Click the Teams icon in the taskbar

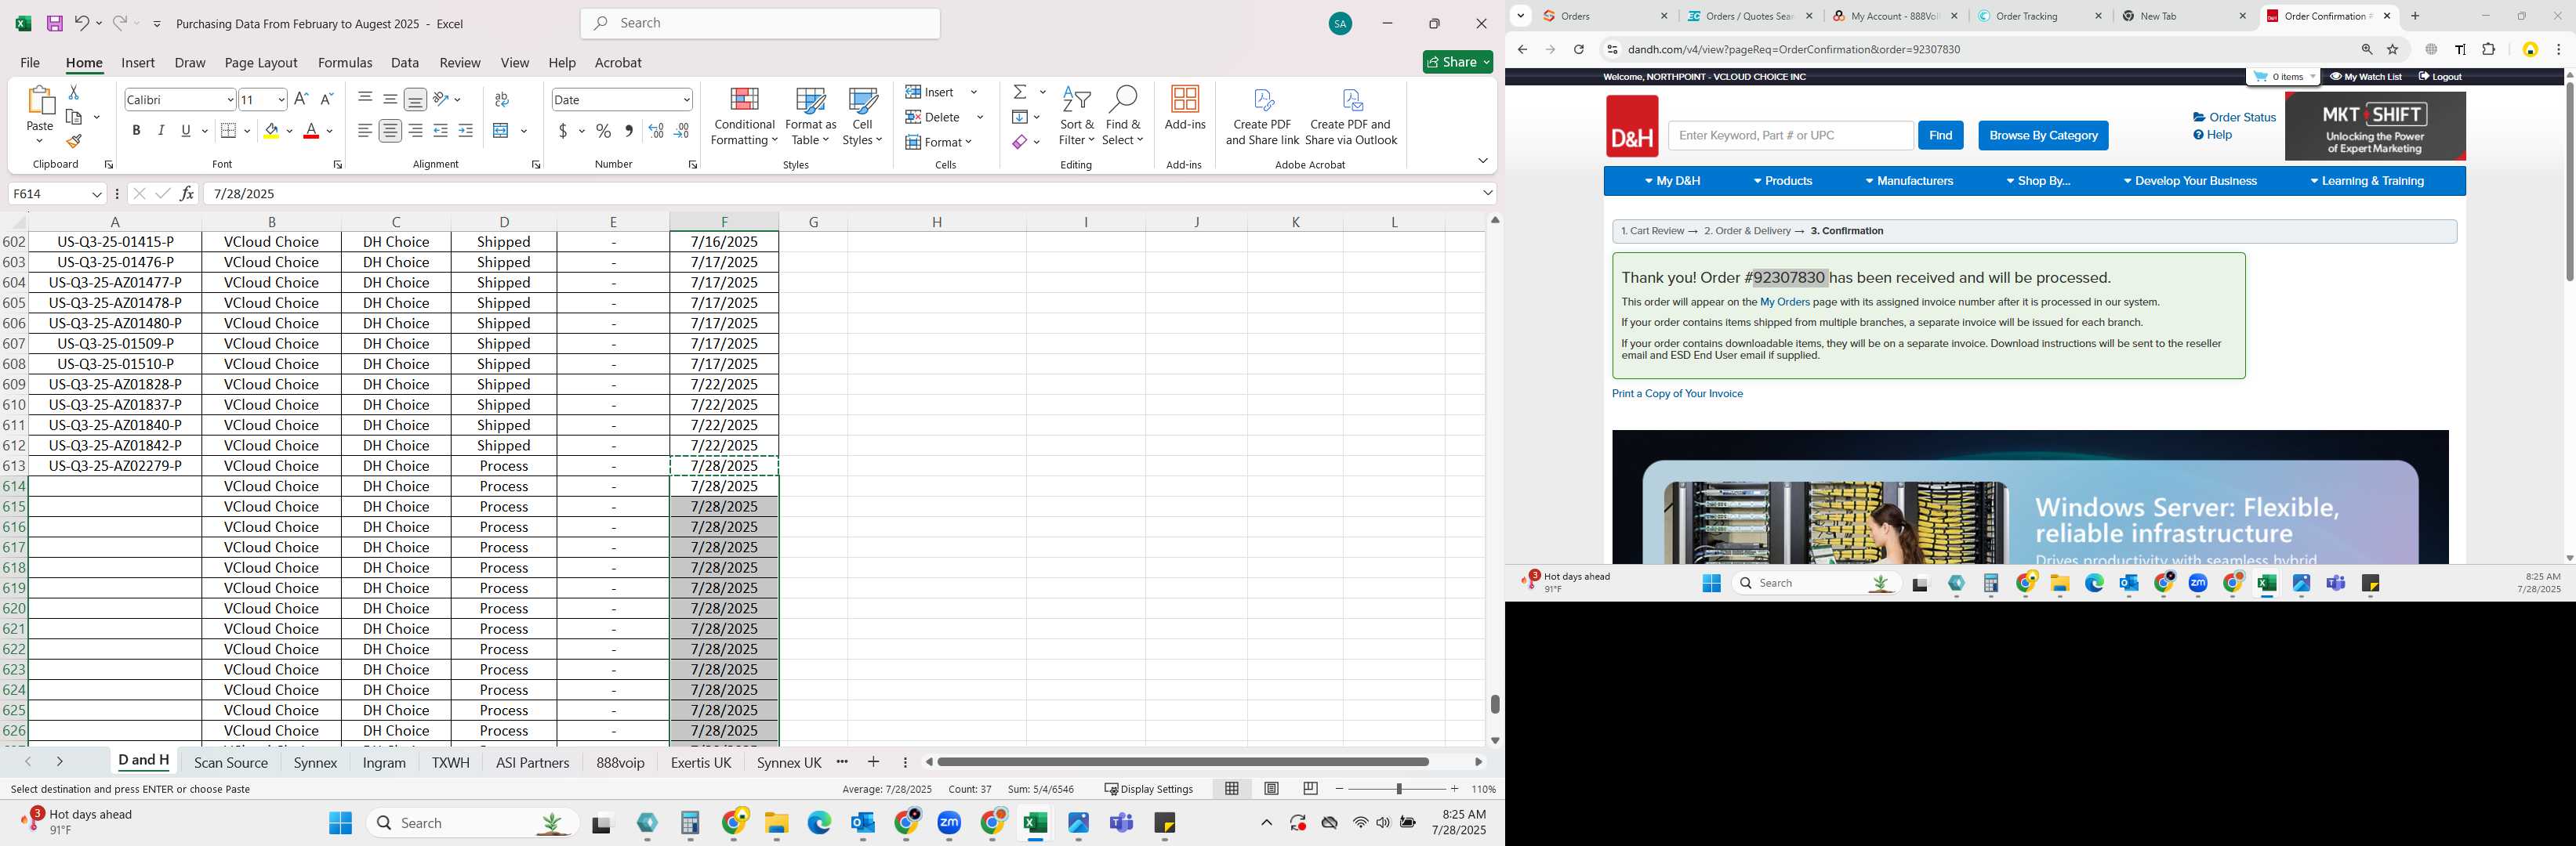coord(1122,823)
